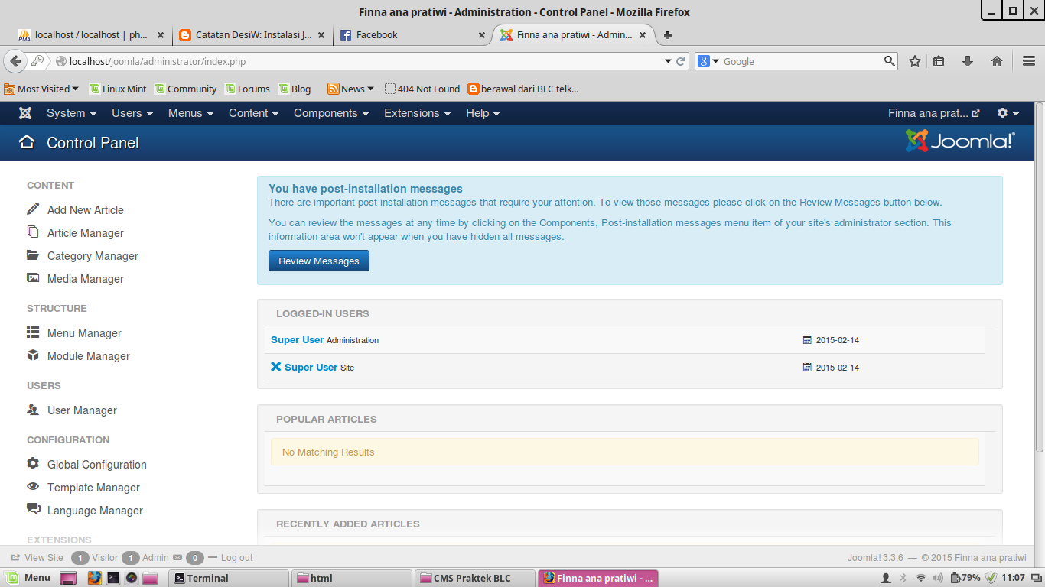Open the Super User Administration link
Viewport: 1045px width, 587px height.
pyautogui.click(x=297, y=340)
